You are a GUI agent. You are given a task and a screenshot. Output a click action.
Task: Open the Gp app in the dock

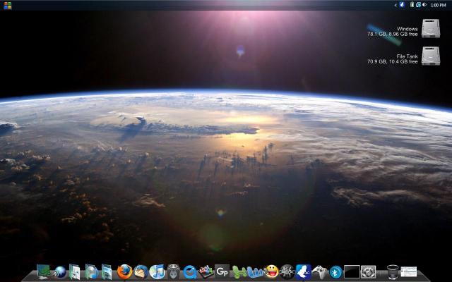tap(222, 271)
